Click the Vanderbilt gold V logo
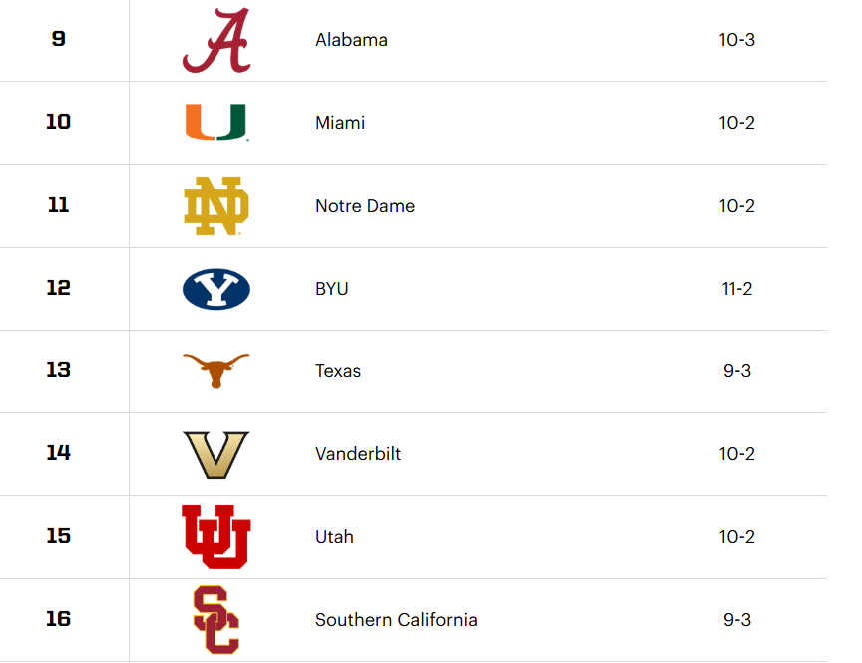Screen dimensions: 862x663 (x=215, y=454)
